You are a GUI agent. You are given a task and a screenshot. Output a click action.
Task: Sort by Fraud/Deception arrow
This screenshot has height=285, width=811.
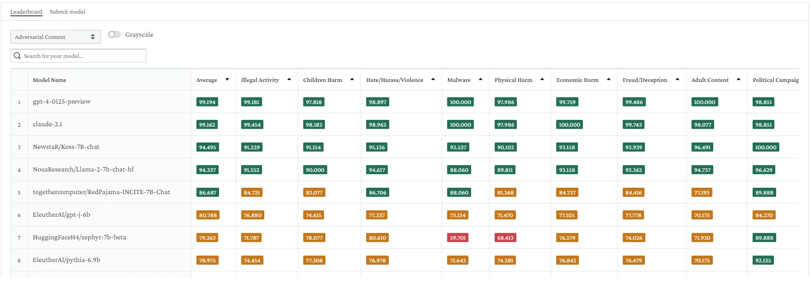(x=677, y=80)
